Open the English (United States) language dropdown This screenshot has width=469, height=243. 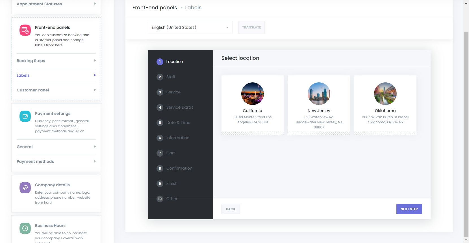click(x=190, y=27)
